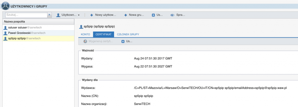
Task: Open the CZŁONEK GRUPY tab
Action: pyautogui.click(x=128, y=34)
